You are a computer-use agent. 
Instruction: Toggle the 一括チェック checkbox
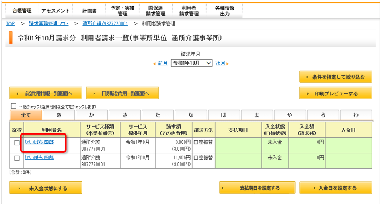[14, 106]
